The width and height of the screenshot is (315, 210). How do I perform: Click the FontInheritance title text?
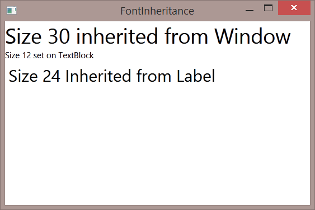157,11
